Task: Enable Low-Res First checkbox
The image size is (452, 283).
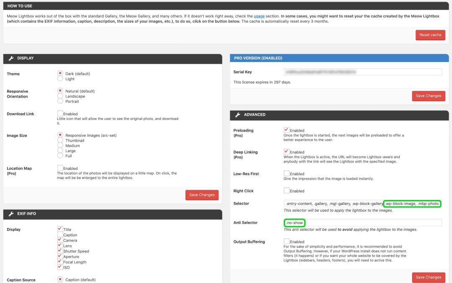Action: coord(287,174)
